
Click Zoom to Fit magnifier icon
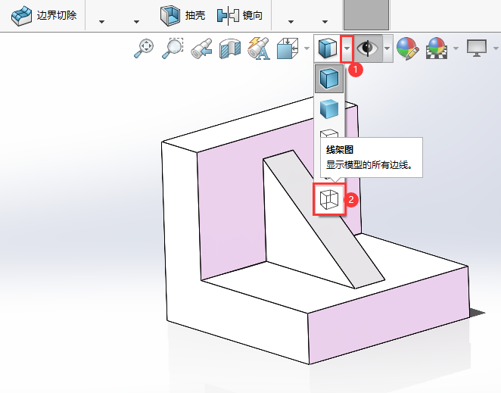[x=144, y=48]
